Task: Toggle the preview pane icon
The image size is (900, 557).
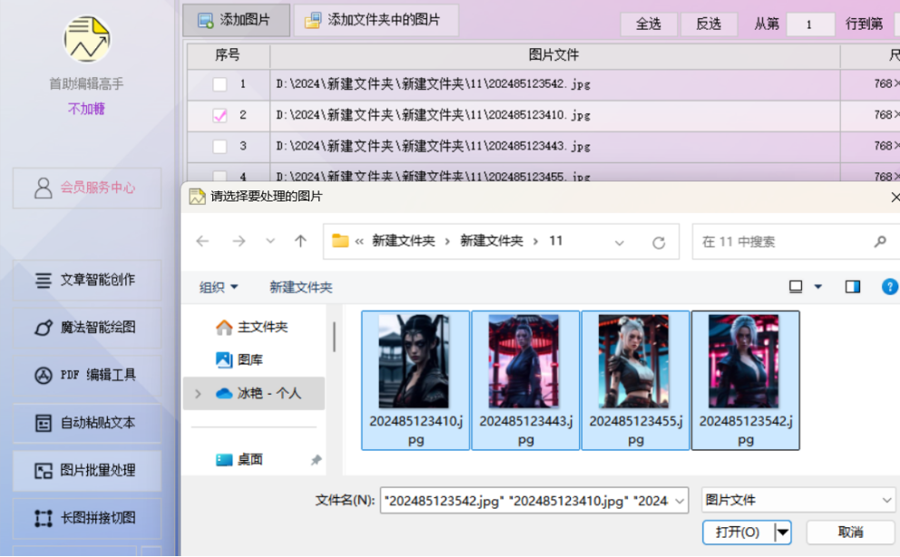Action: pyautogui.click(x=852, y=287)
